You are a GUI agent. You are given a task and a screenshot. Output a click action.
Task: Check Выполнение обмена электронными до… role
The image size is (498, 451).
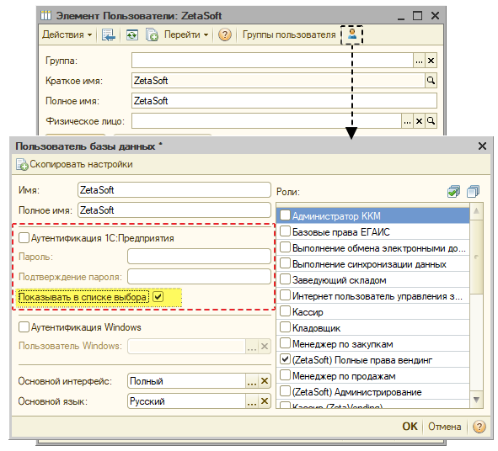click(x=285, y=247)
